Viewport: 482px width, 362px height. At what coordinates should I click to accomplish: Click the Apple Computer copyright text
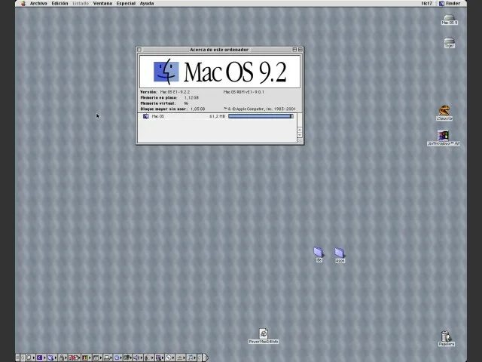click(x=260, y=109)
